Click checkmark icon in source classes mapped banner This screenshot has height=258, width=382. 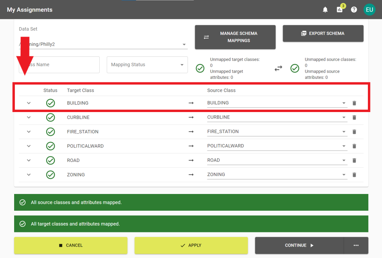[x=23, y=202]
